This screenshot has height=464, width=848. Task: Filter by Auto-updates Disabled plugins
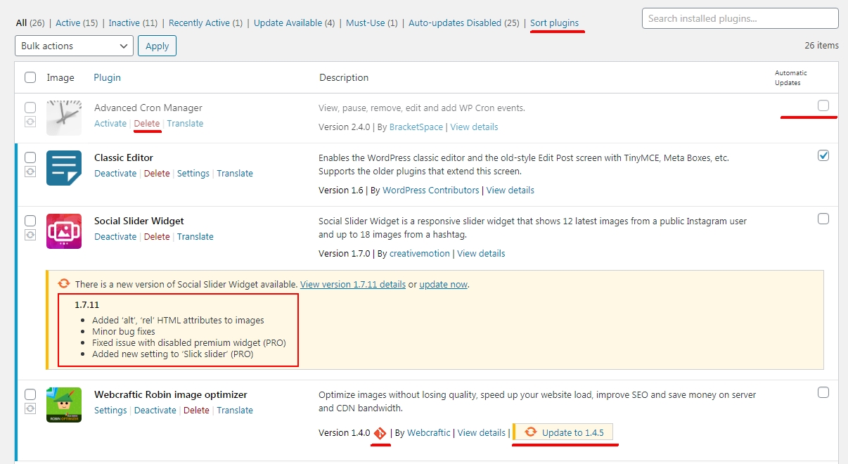pyautogui.click(x=455, y=22)
